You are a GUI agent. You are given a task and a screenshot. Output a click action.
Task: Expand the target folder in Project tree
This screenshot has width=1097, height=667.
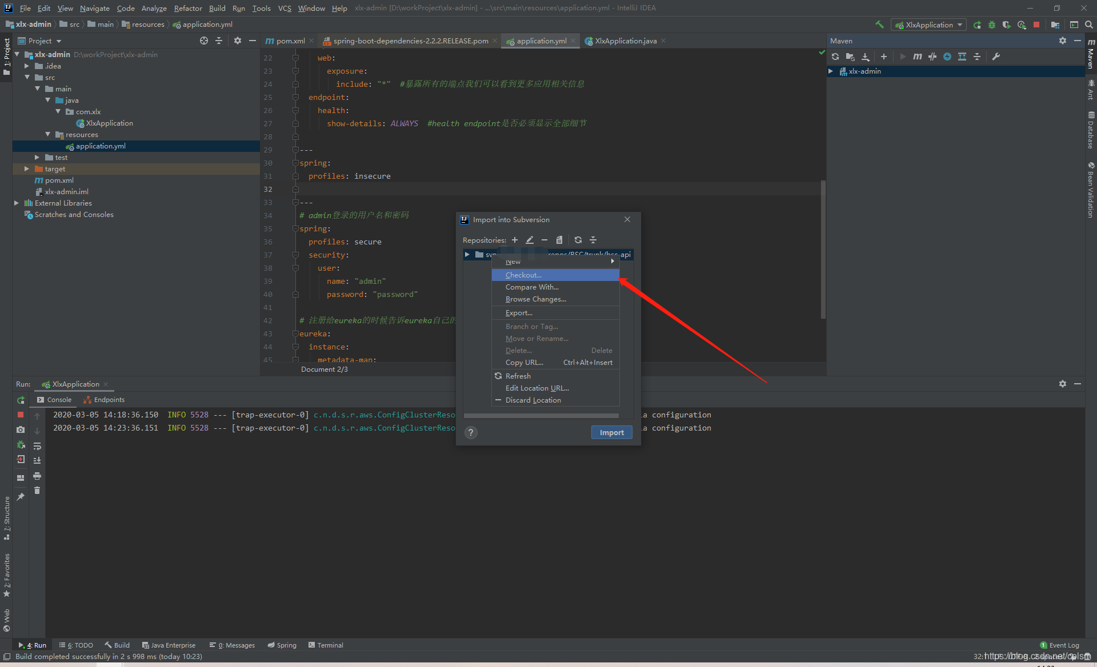(x=27, y=169)
